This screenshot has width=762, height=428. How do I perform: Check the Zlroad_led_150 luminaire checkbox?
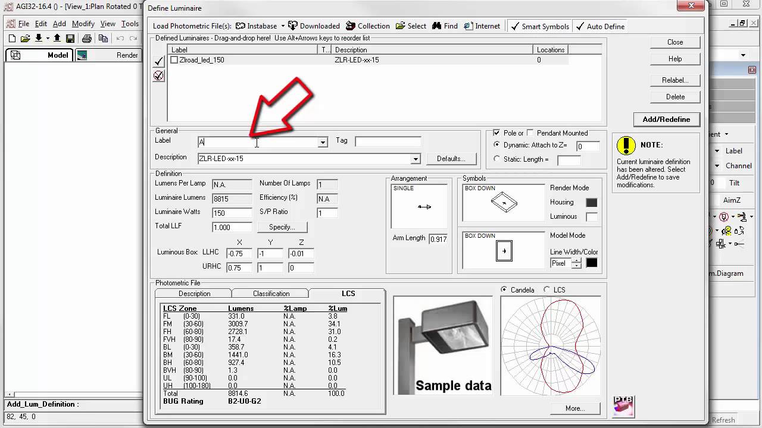[174, 60]
